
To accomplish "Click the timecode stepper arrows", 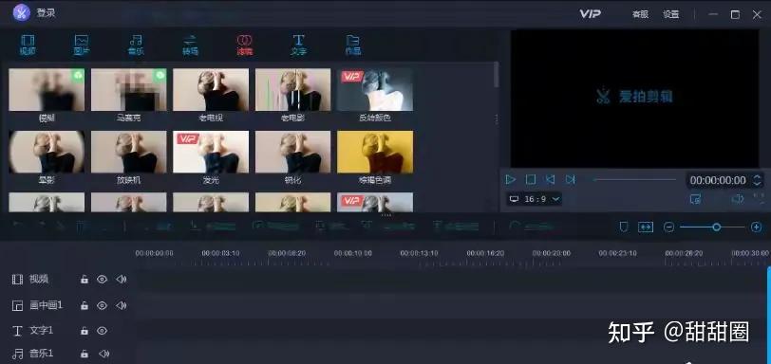I will [x=758, y=180].
